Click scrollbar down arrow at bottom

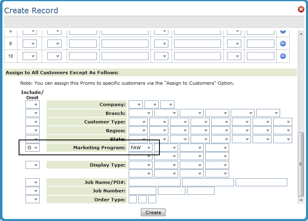point(301,200)
